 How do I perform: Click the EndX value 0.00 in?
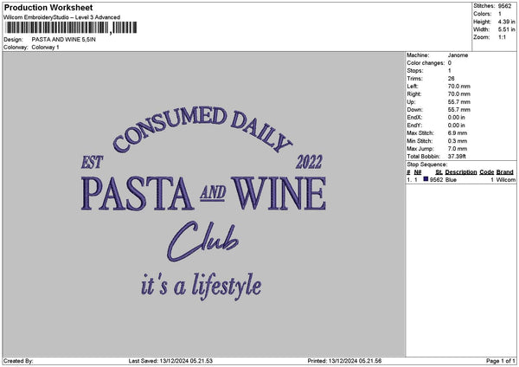pos(456,118)
